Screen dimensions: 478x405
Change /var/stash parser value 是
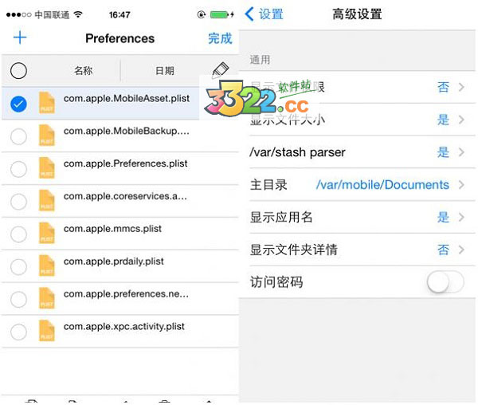(x=443, y=151)
